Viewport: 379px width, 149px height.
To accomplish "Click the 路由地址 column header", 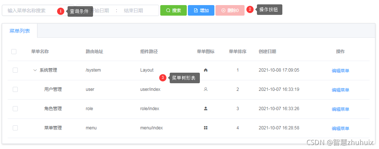I will coord(94,52).
